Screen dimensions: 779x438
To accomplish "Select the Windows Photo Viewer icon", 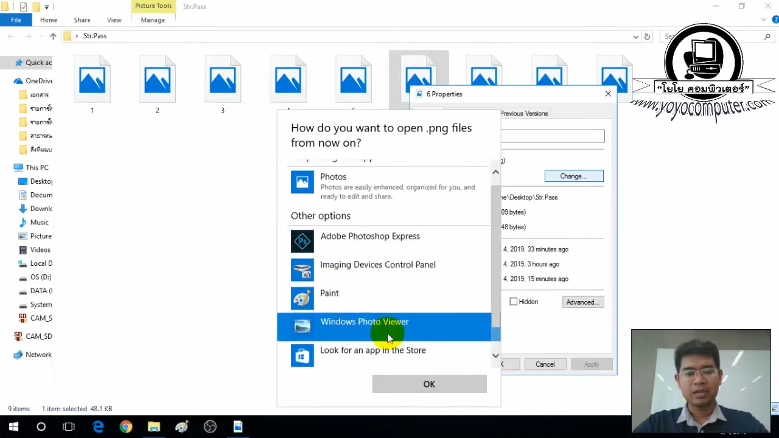I will pyautogui.click(x=302, y=327).
